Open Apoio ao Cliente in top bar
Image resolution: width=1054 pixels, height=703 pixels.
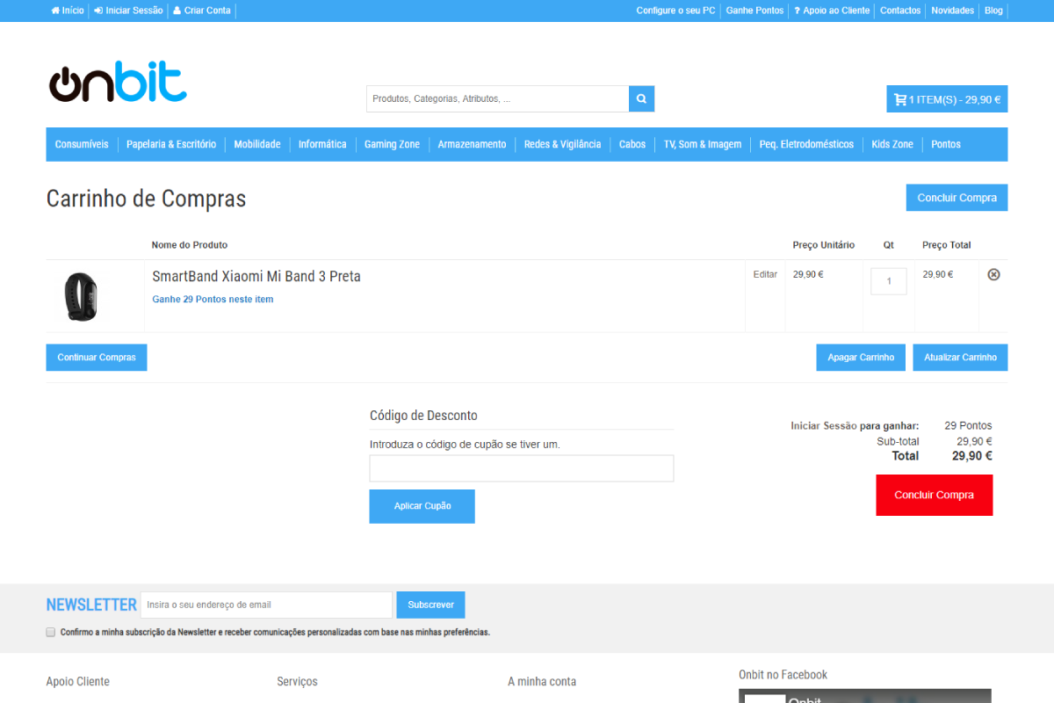(832, 11)
